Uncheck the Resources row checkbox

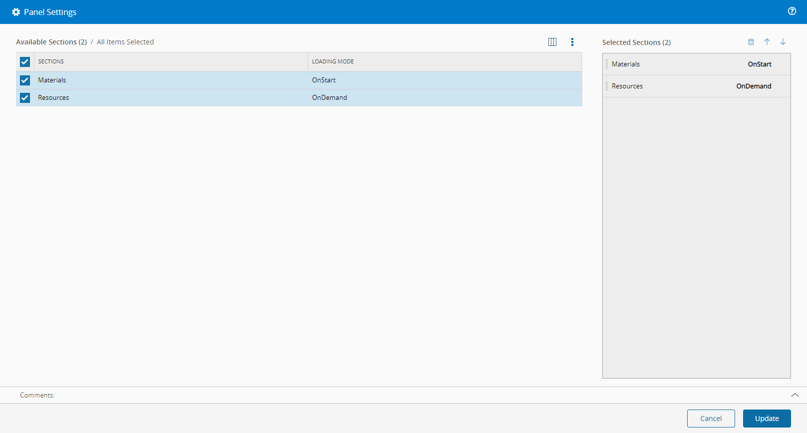pos(25,98)
